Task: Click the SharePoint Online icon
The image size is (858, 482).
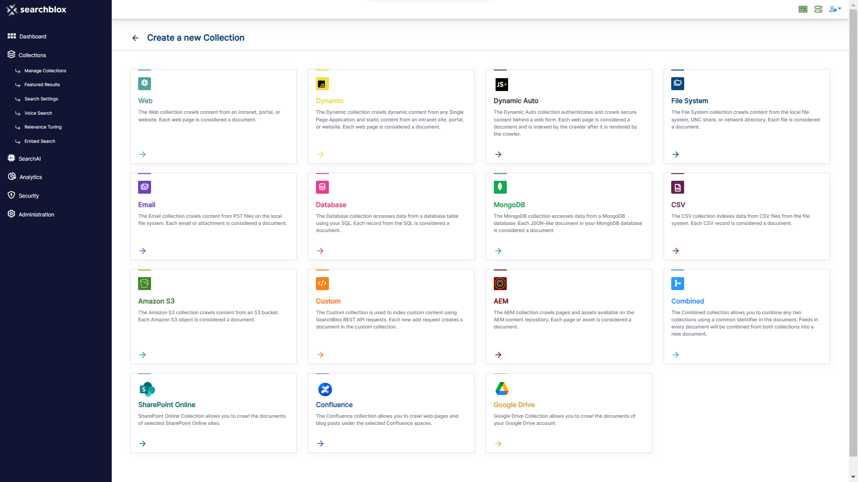Action: pyautogui.click(x=147, y=389)
